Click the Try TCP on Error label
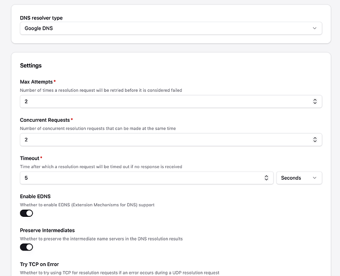 [x=39, y=264]
